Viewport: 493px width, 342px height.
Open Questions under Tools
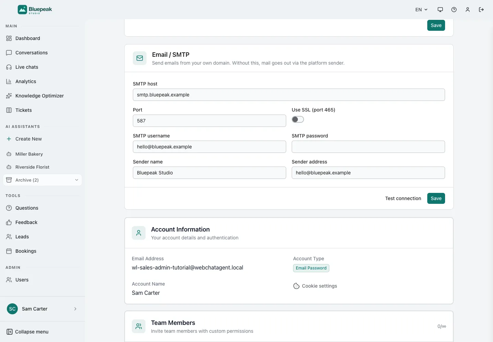click(42, 208)
